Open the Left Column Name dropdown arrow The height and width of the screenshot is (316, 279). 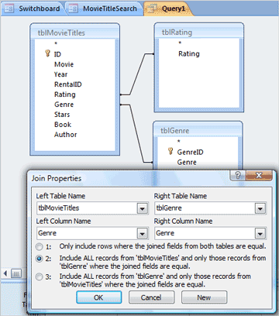click(x=143, y=233)
